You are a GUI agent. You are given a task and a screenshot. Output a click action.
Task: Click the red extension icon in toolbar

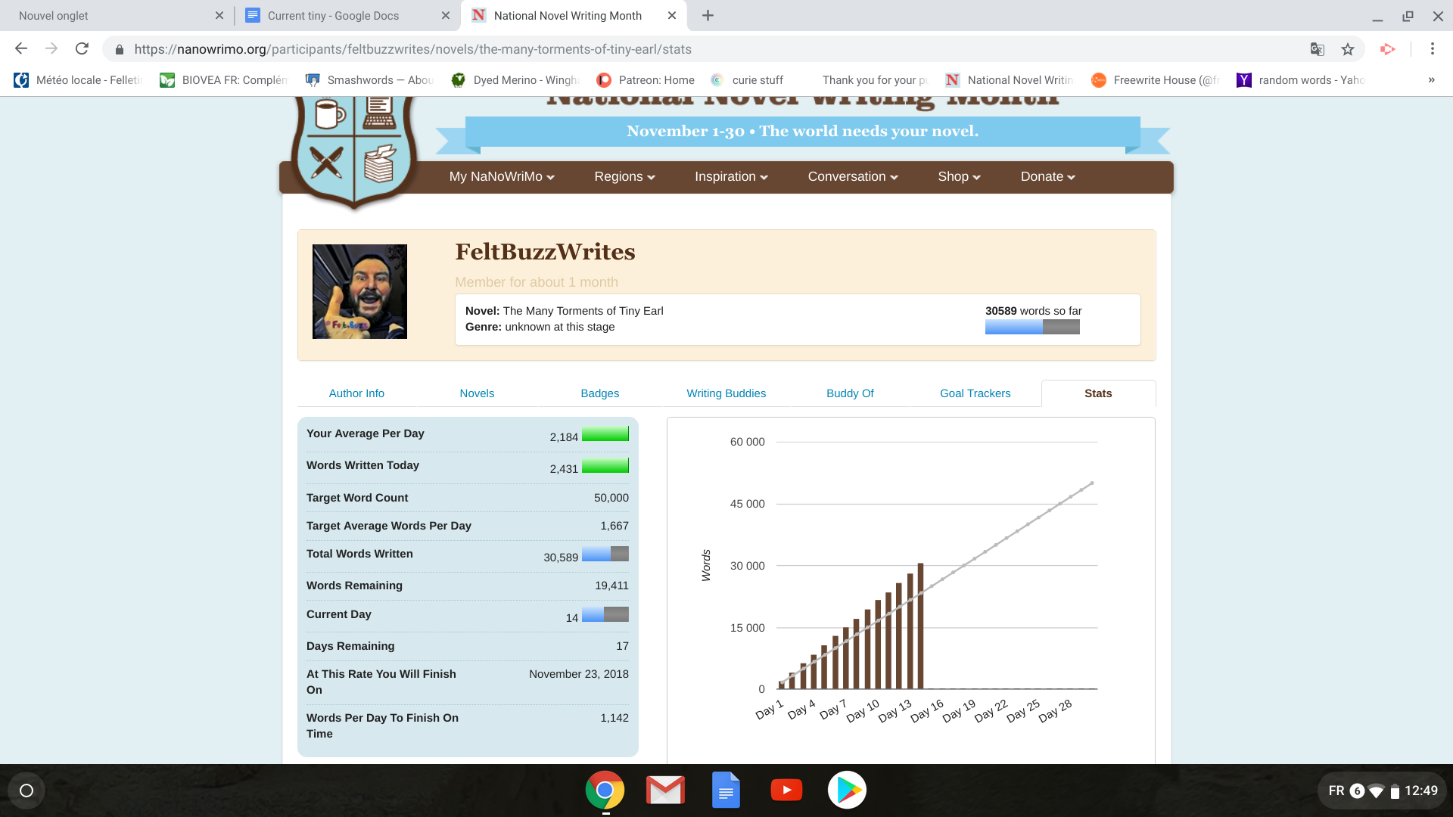click(x=1387, y=49)
